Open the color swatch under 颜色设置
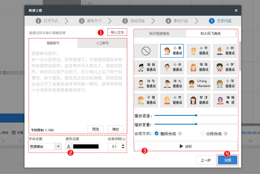This screenshot has width=260, height=174. [x=86, y=146]
